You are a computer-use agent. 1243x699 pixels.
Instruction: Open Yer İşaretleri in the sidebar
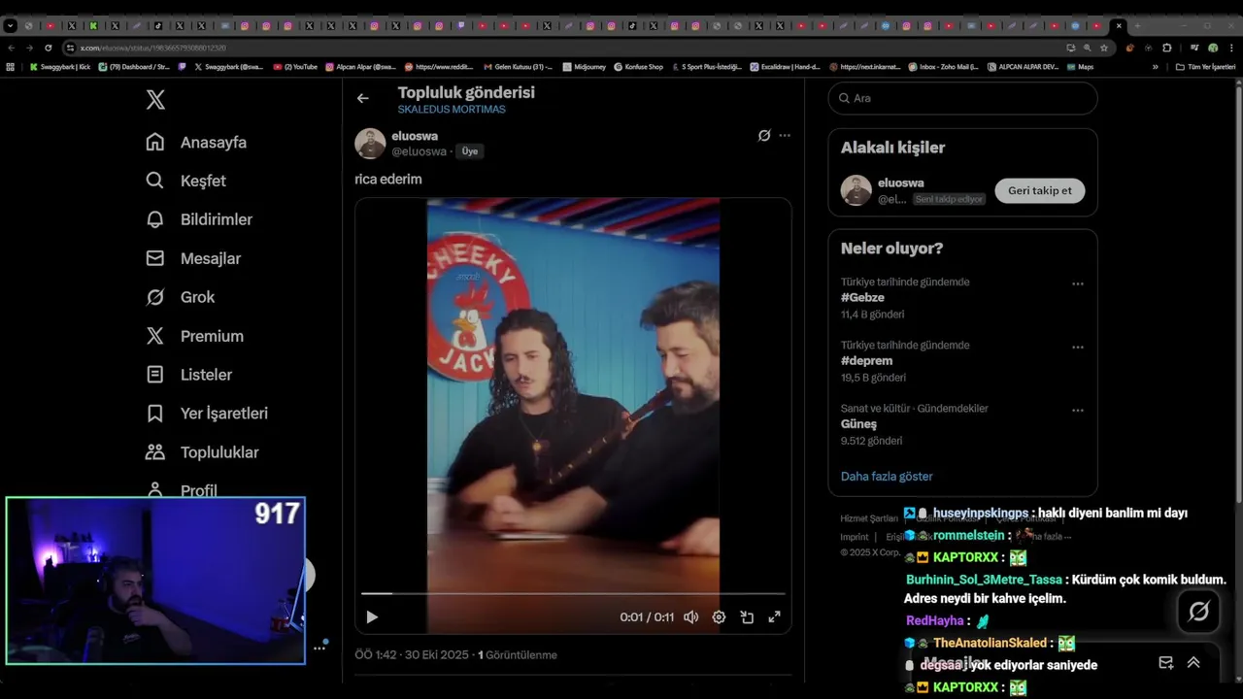207,414
